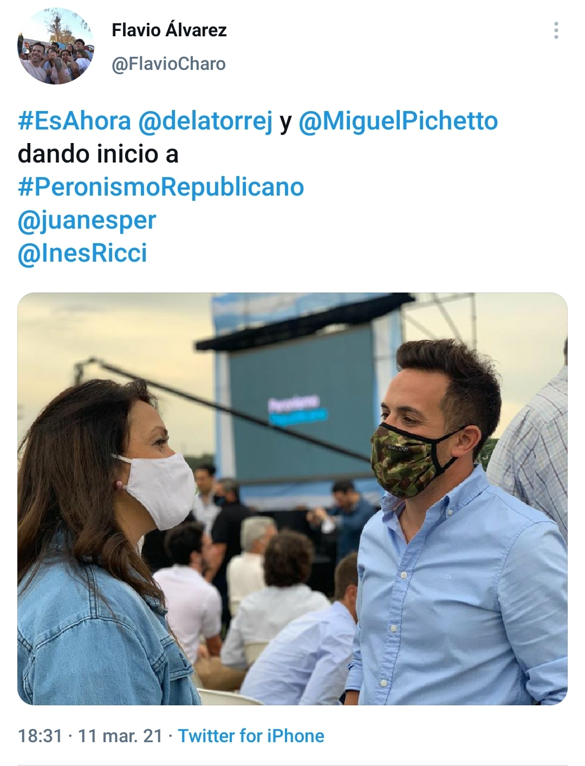Open the #EsAhora hashtag
The width and height of the screenshot is (585, 766).
(x=74, y=120)
